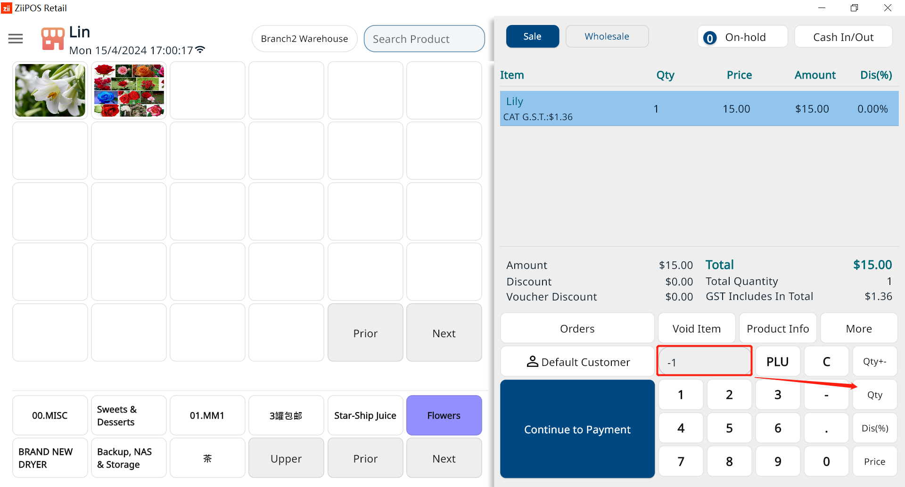Open the Branch2 Warehouse selector
Screen dimensions: 905x487
(304, 39)
